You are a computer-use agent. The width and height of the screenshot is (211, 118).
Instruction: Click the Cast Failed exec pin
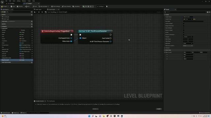click(x=111, y=38)
